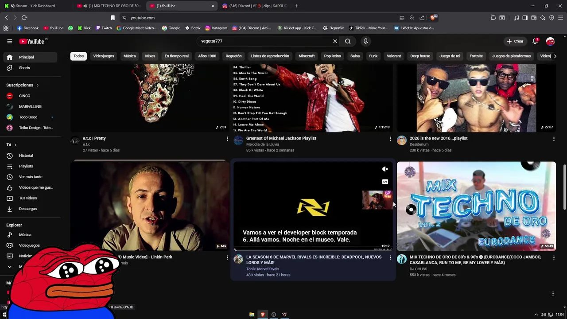Click the page vertical scrollbar
The height and width of the screenshot is (319, 567).
point(564,186)
